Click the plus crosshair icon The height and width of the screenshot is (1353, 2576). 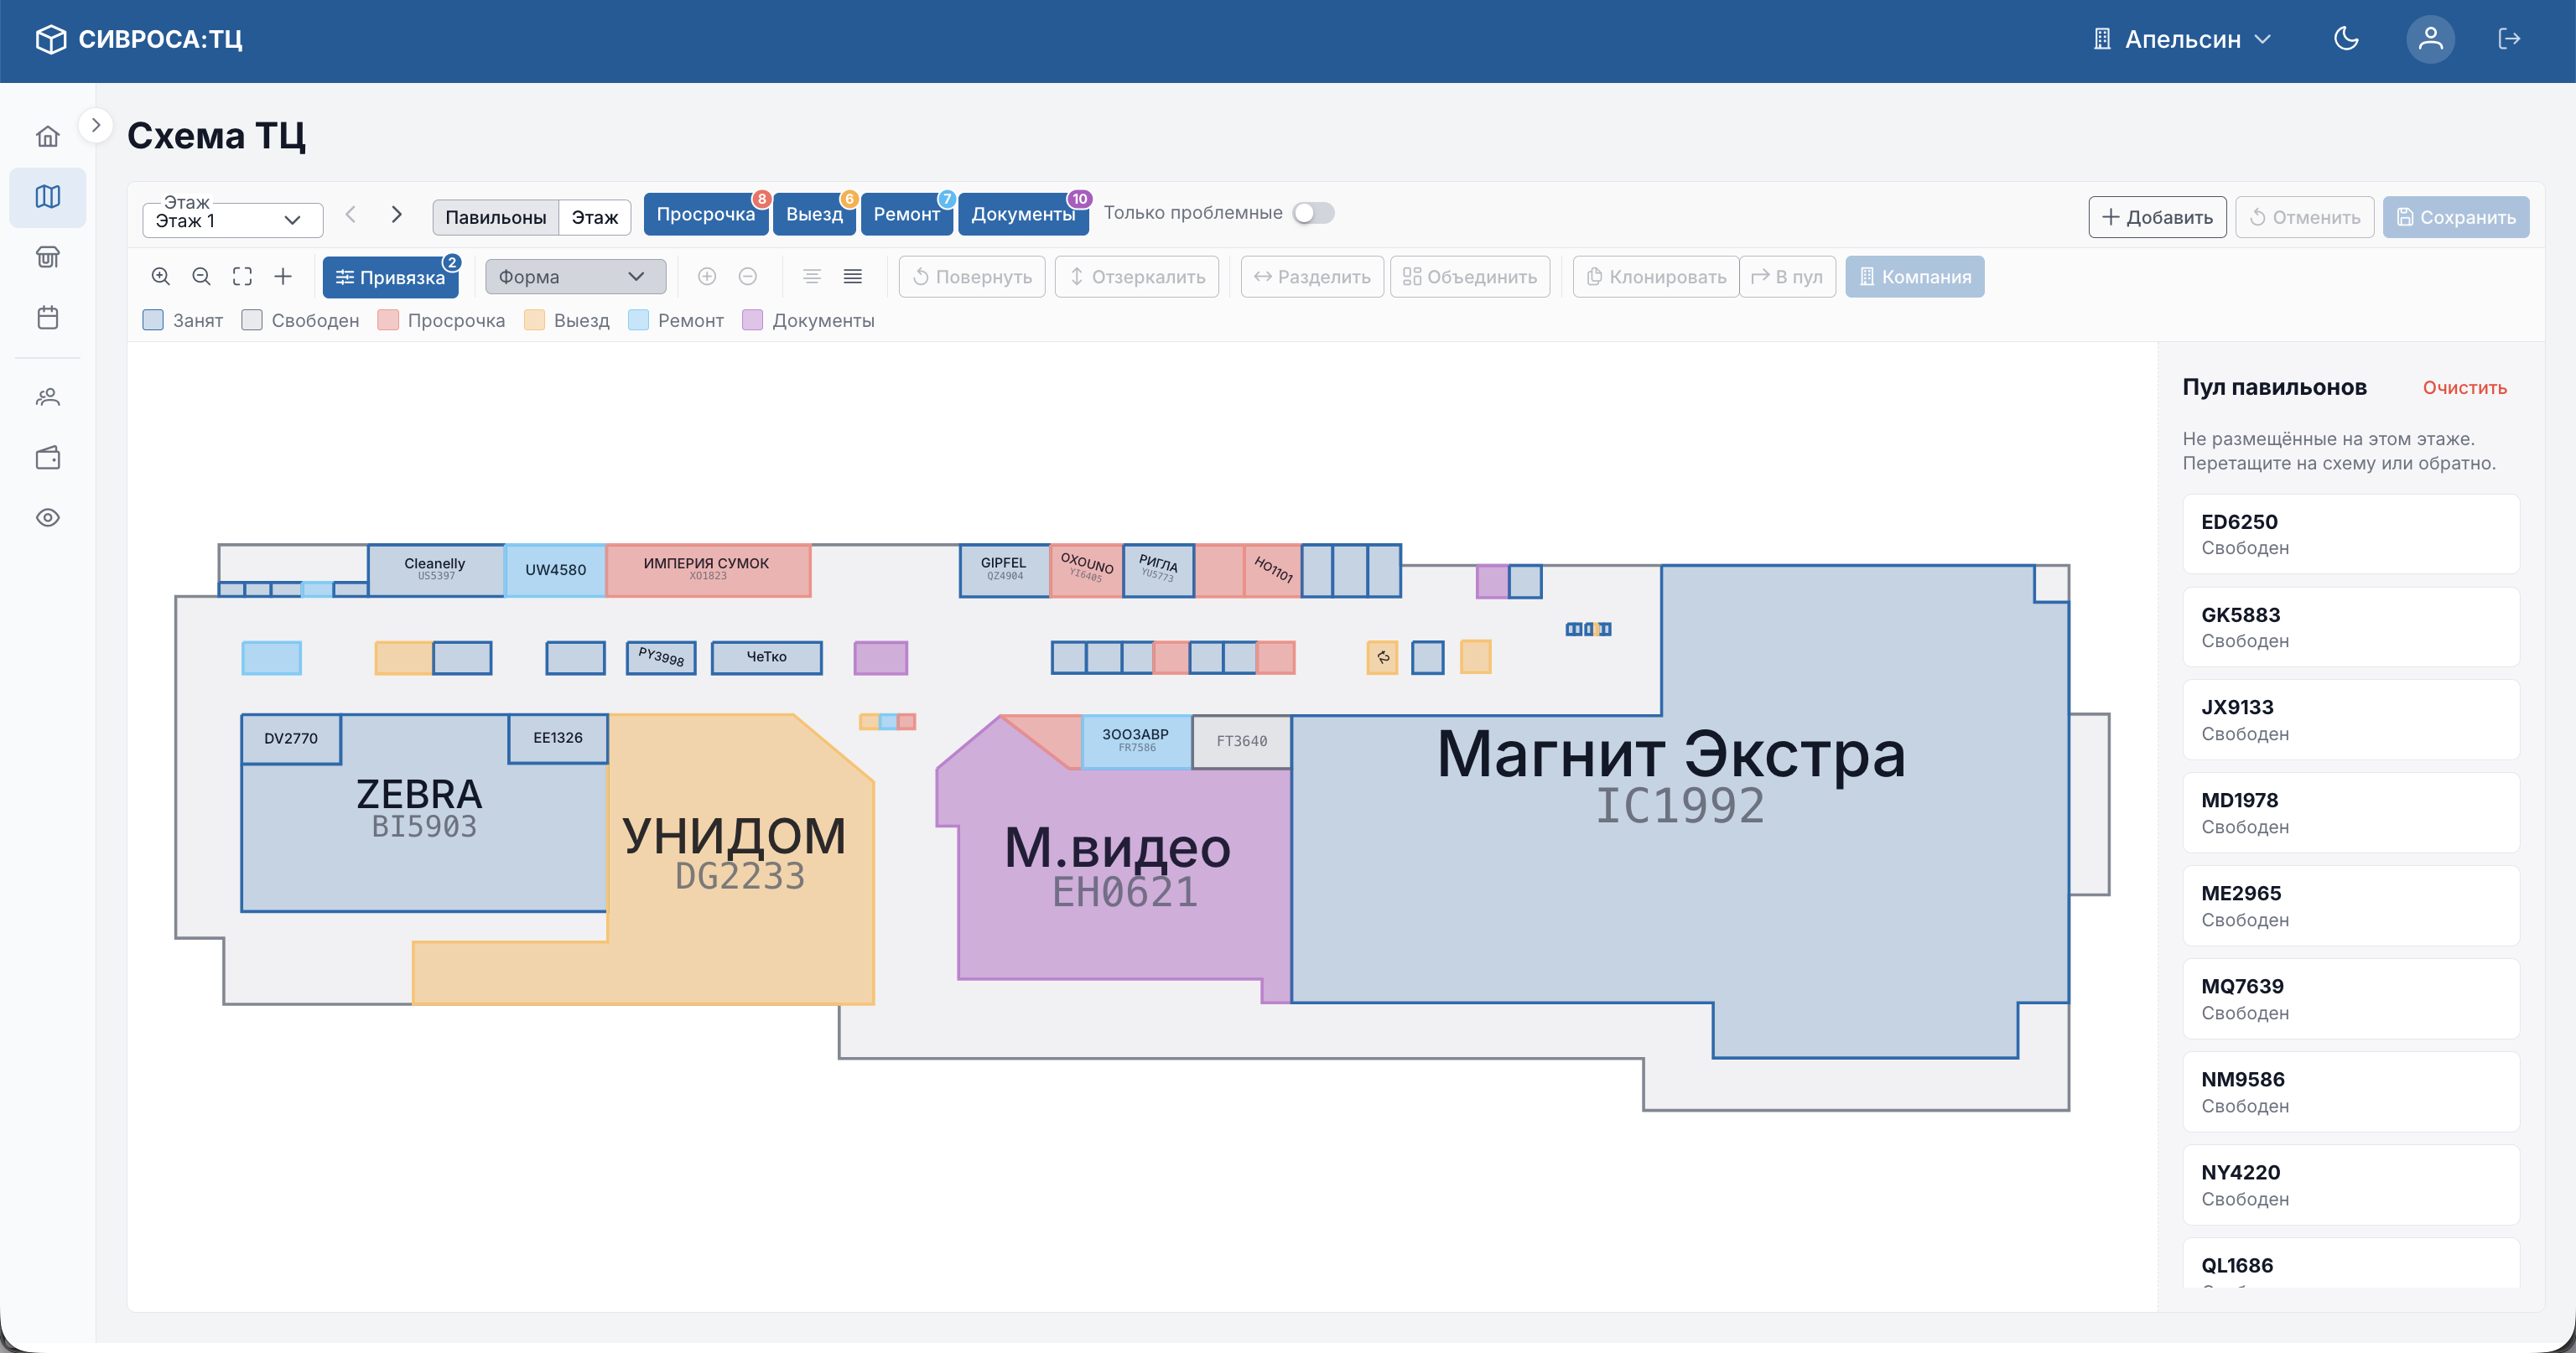tap(283, 277)
